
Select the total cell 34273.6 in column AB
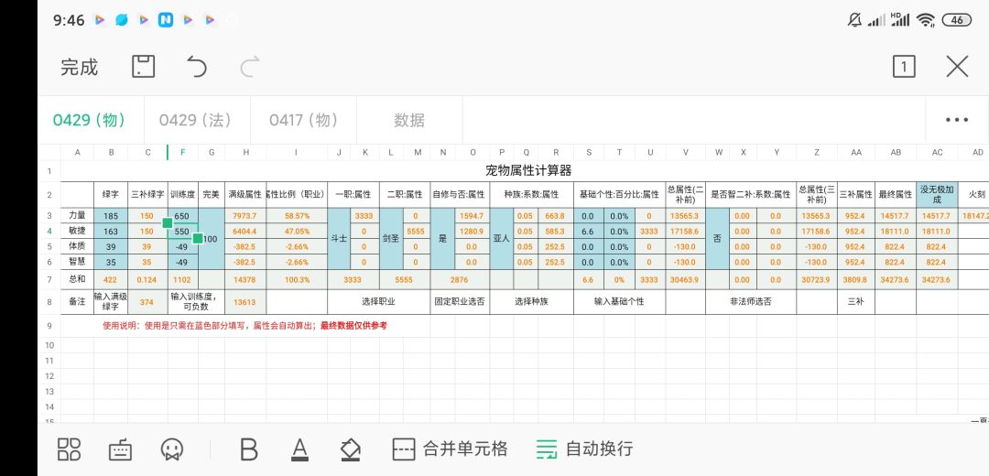point(896,279)
